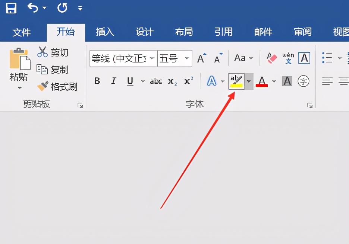Click the Redo (repeat) icon
The width and height of the screenshot is (349, 244).
(x=62, y=8)
